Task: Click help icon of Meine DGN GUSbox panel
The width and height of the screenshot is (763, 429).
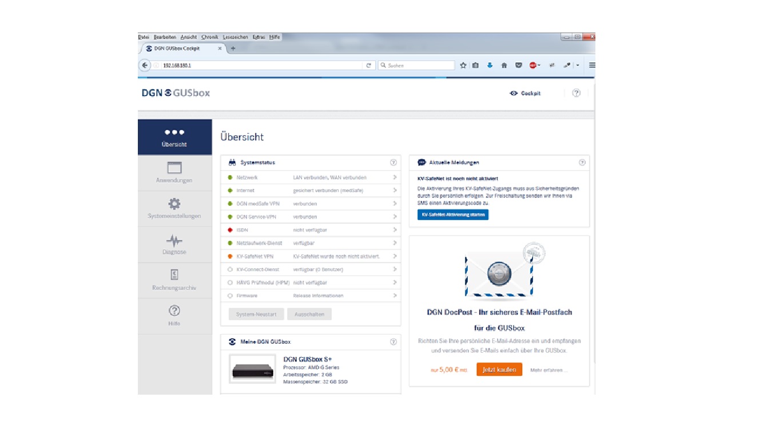Action: click(x=393, y=341)
